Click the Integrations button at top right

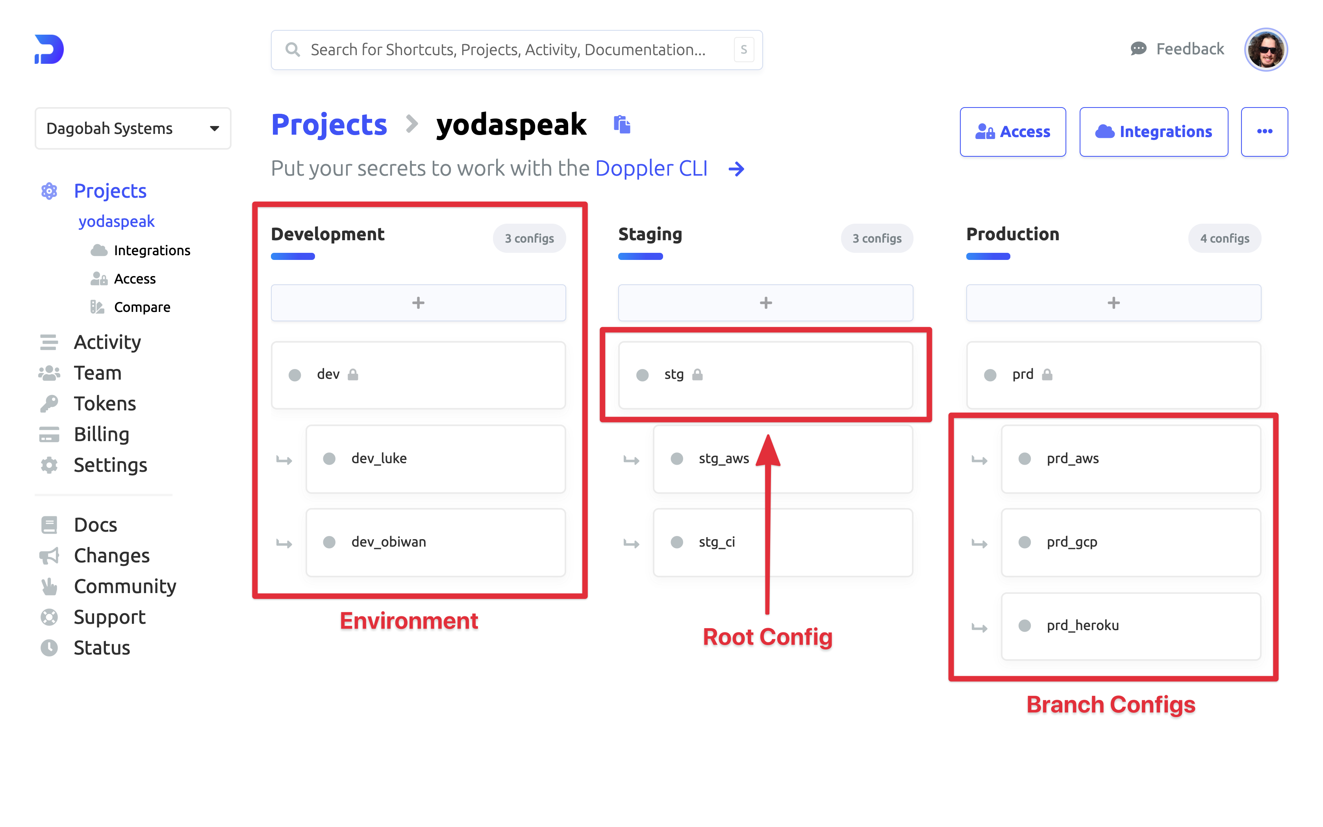coord(1154,132)
